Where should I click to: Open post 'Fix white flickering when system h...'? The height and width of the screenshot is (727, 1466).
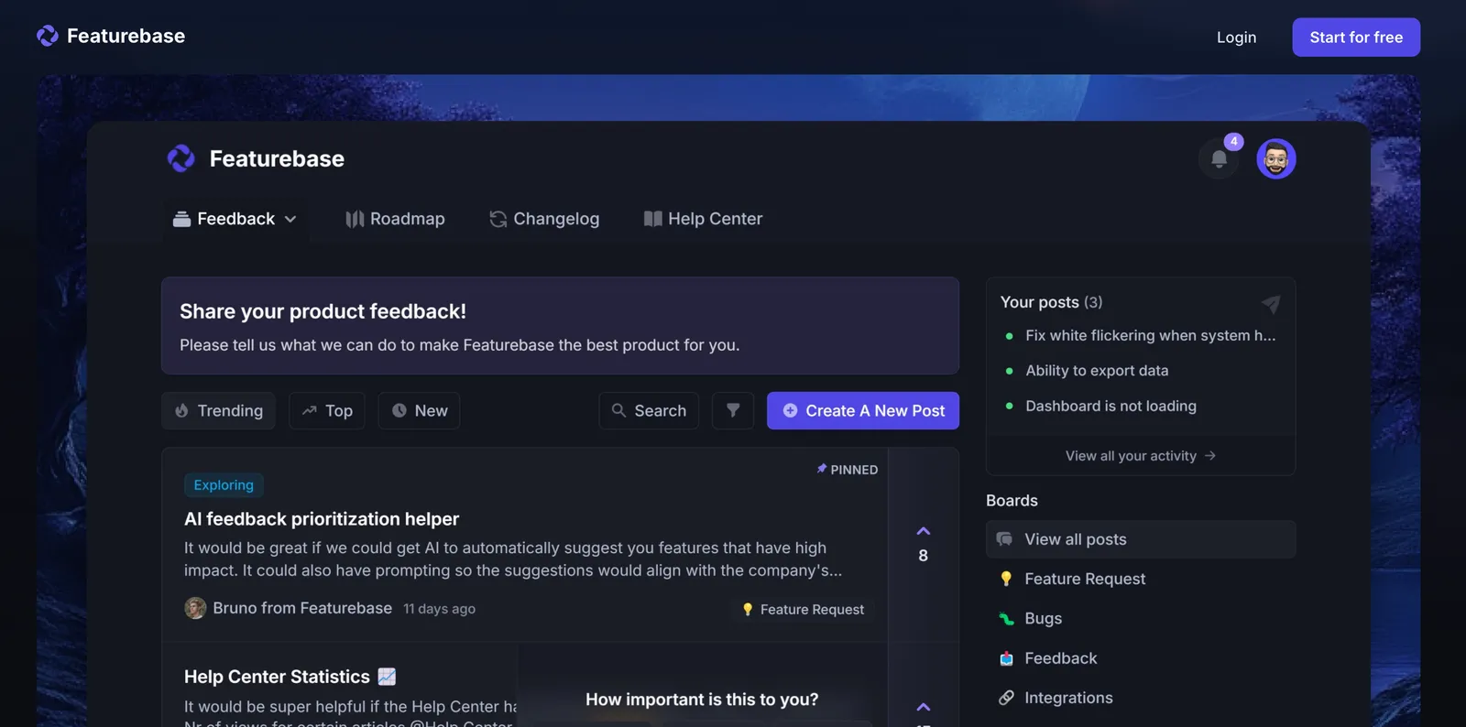click(1150, 336)
